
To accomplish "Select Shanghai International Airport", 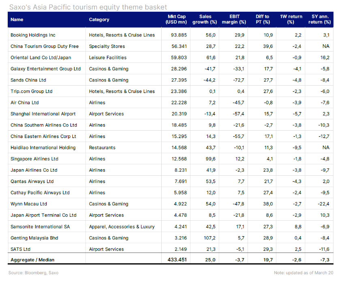I will tap(43, 114).
